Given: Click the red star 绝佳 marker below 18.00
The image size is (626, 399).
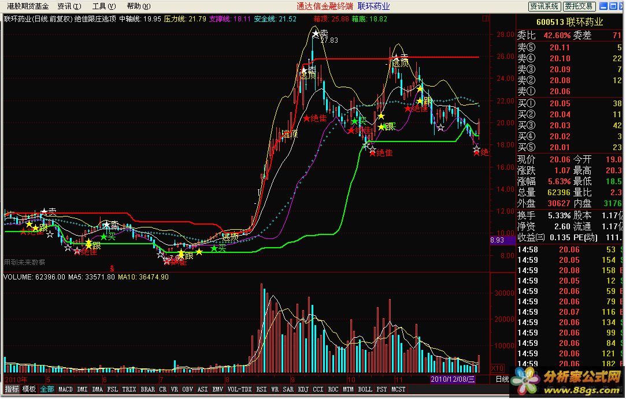Looking at the screenshot, I should 380,153.
